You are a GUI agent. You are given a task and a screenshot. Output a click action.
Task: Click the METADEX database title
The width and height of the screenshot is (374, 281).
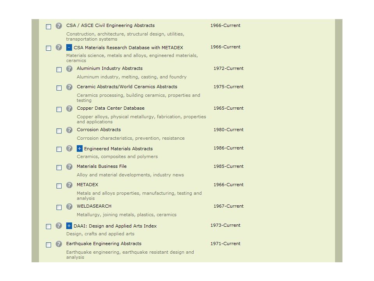(x=87, y=185)
